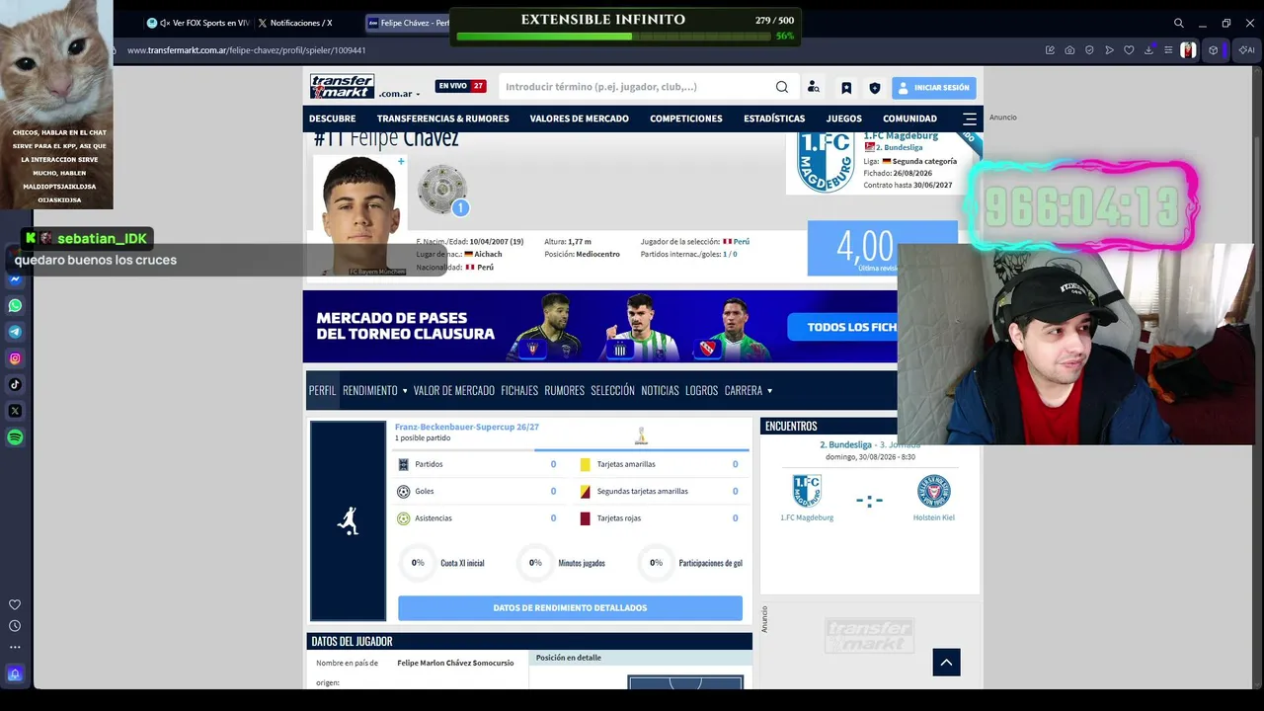Click the scroll-to-top arrow button

pyautogui.click(x=946, y=663)
